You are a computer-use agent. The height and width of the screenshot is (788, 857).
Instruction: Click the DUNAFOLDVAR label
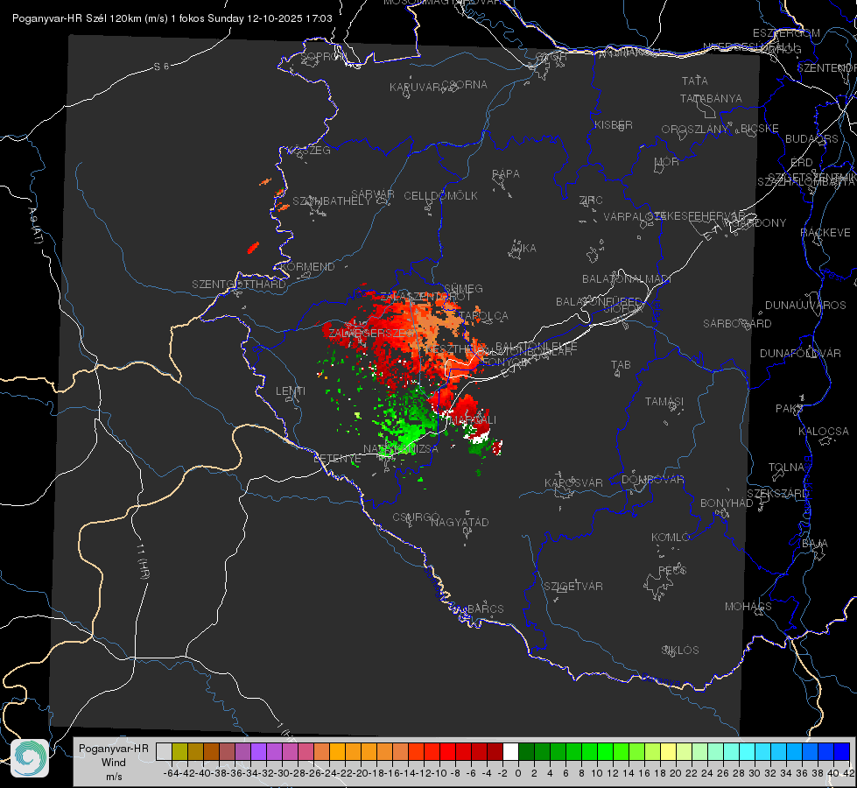[x=800, y=353]
